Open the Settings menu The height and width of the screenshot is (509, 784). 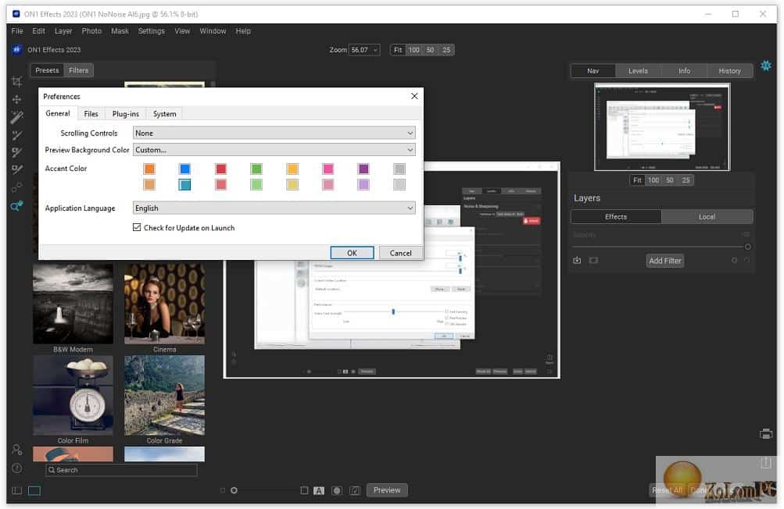click(152, 31)
